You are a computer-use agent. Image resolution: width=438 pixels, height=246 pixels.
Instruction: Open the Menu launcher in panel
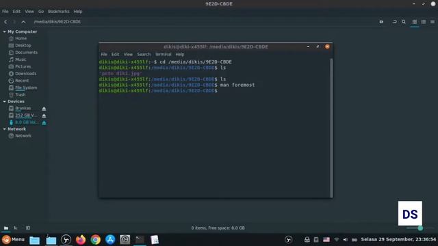(13, 239)
